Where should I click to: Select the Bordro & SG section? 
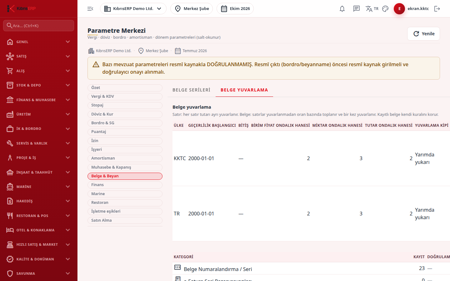125,123
